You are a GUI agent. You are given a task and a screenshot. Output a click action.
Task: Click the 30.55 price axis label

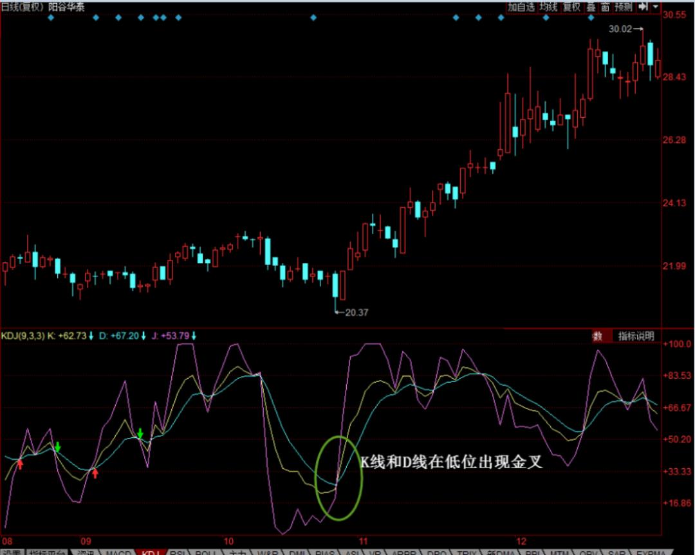(674, 15)
